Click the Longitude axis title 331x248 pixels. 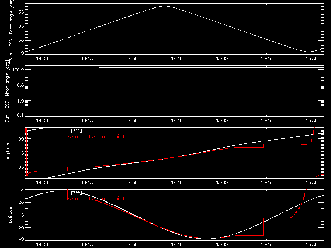pyautogui.click(x=7, y=153)
